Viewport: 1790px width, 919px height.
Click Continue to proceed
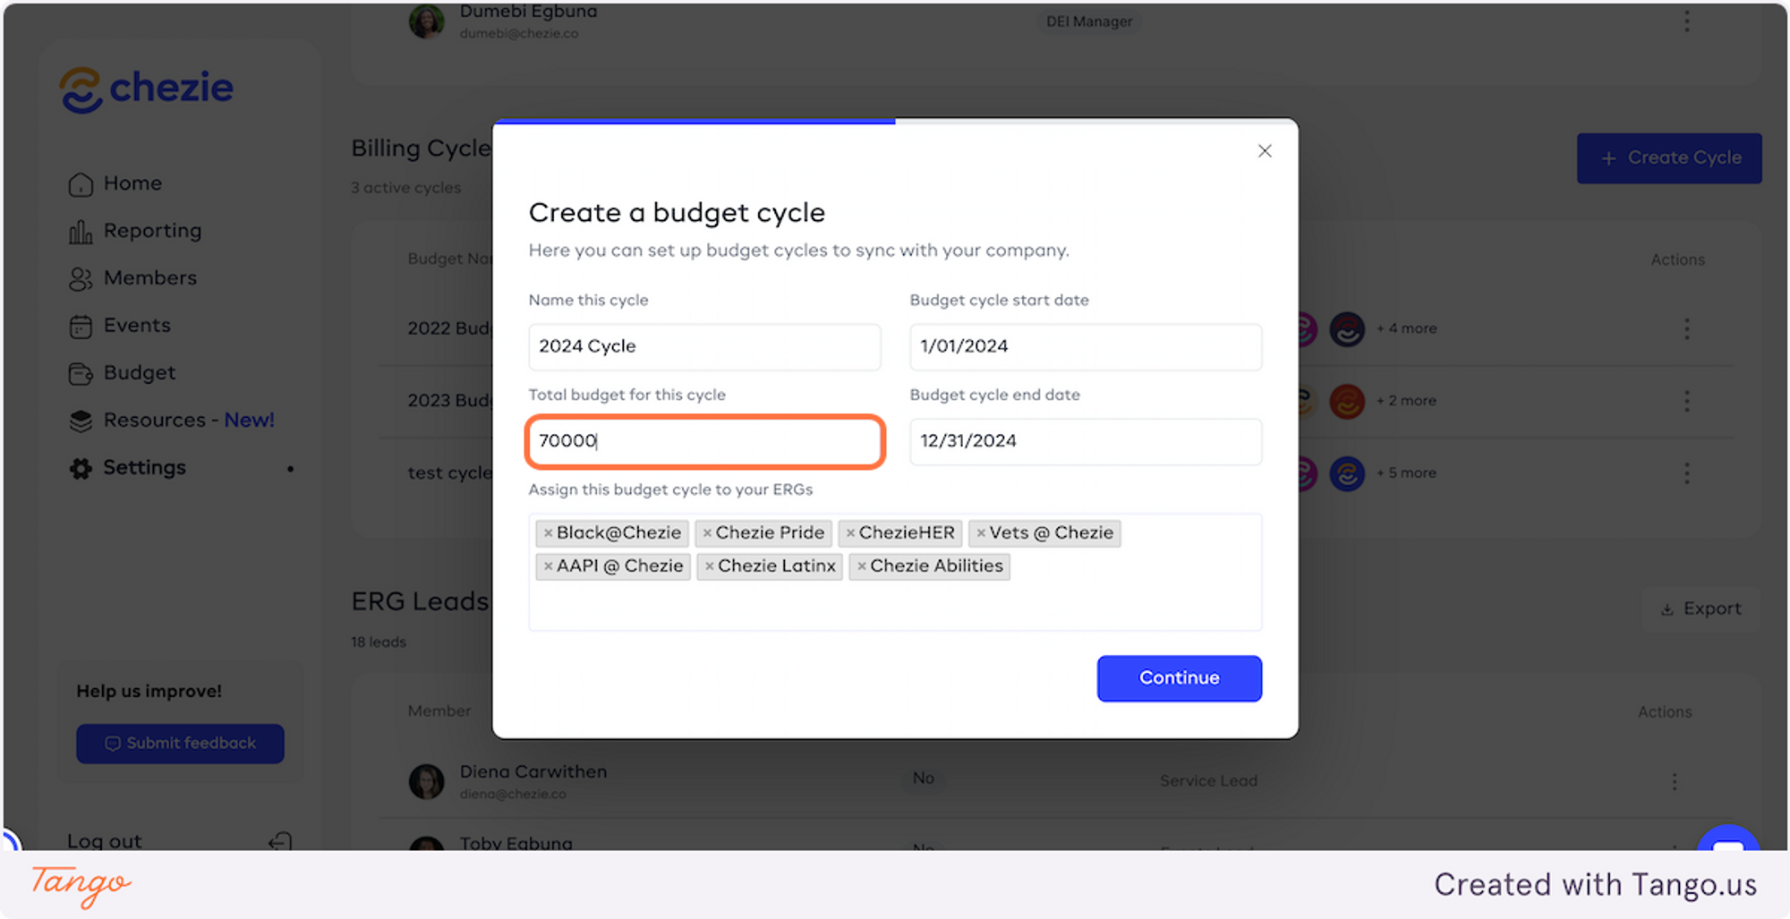tap(1179, 678)
